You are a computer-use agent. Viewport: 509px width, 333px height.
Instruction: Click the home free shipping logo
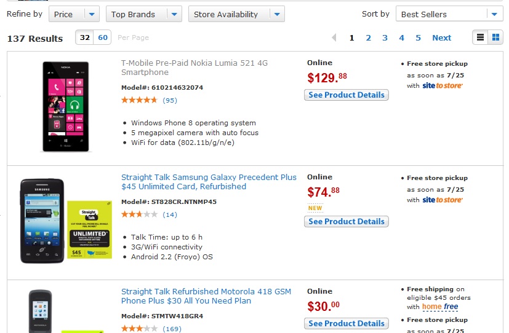(x=440, y=307)
